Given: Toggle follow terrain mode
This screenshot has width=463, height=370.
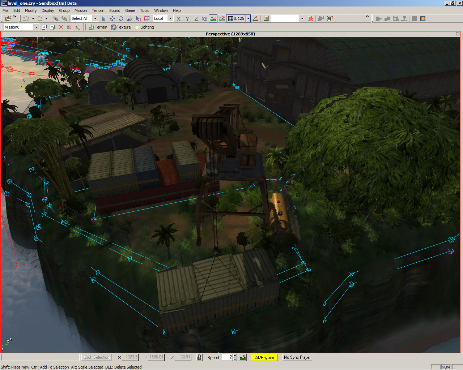Looking at the screenshot, I should coord(213,18).
